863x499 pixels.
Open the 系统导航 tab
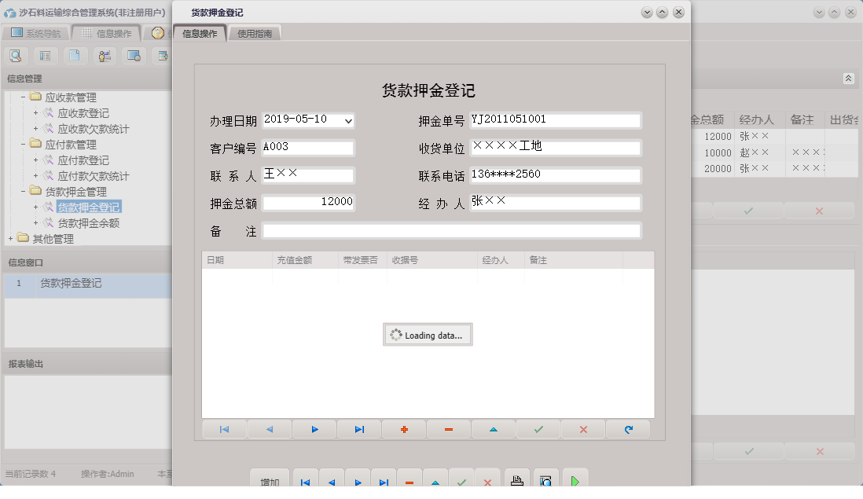(x=45, y=33)
